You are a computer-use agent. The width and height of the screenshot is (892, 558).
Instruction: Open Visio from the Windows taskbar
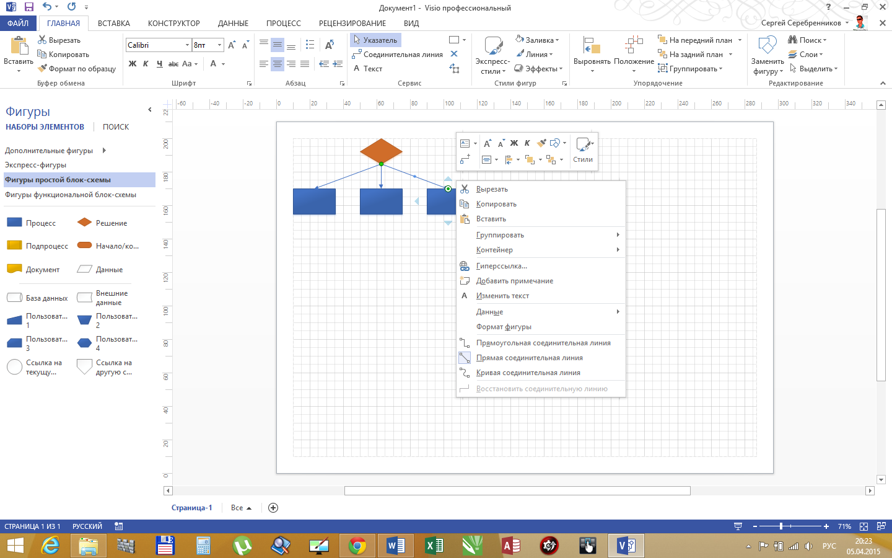point(626,546)
